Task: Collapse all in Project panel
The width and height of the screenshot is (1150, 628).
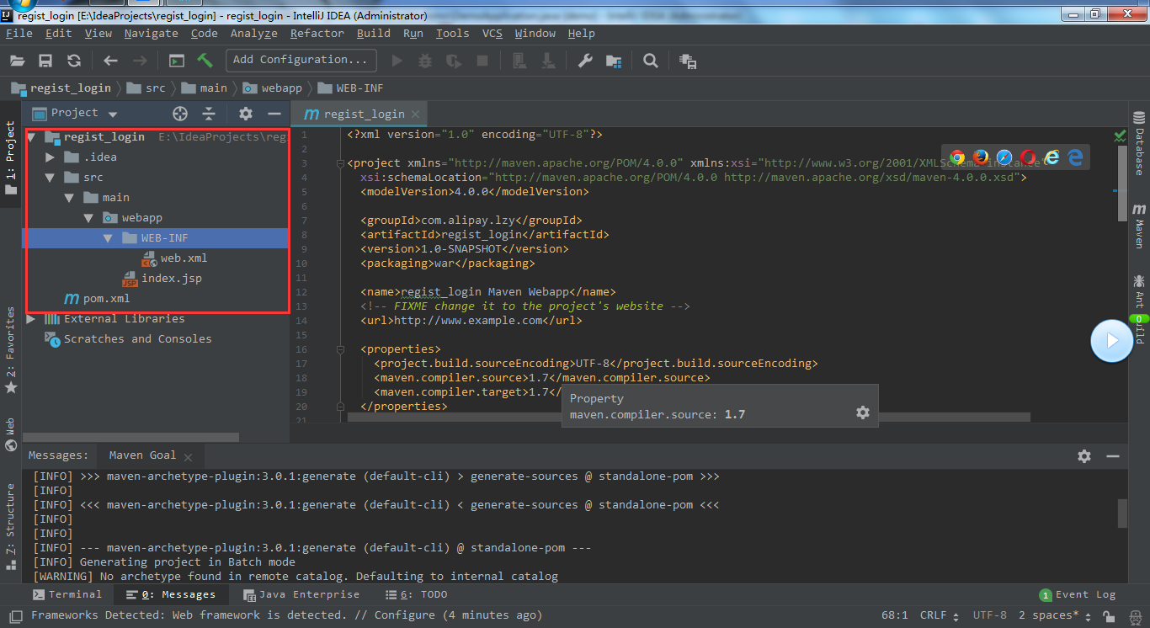Action: tap(209, 114)
